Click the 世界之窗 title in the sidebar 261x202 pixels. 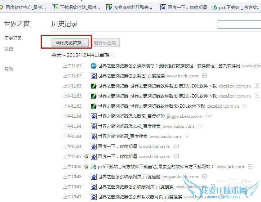coord(17,24)
